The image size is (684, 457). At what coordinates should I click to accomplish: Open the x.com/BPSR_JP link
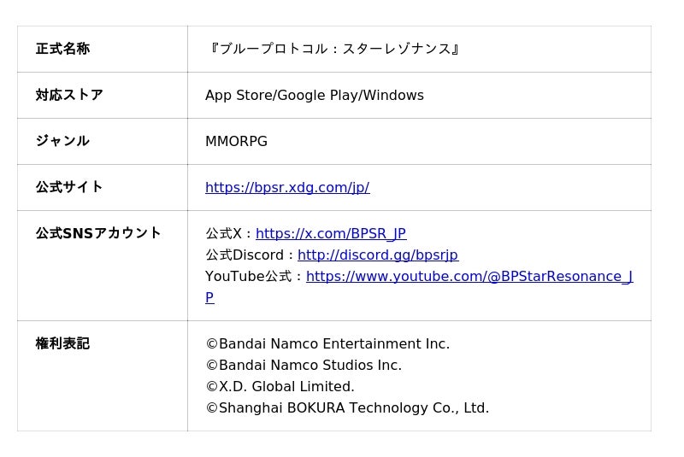tap(330, 234)
